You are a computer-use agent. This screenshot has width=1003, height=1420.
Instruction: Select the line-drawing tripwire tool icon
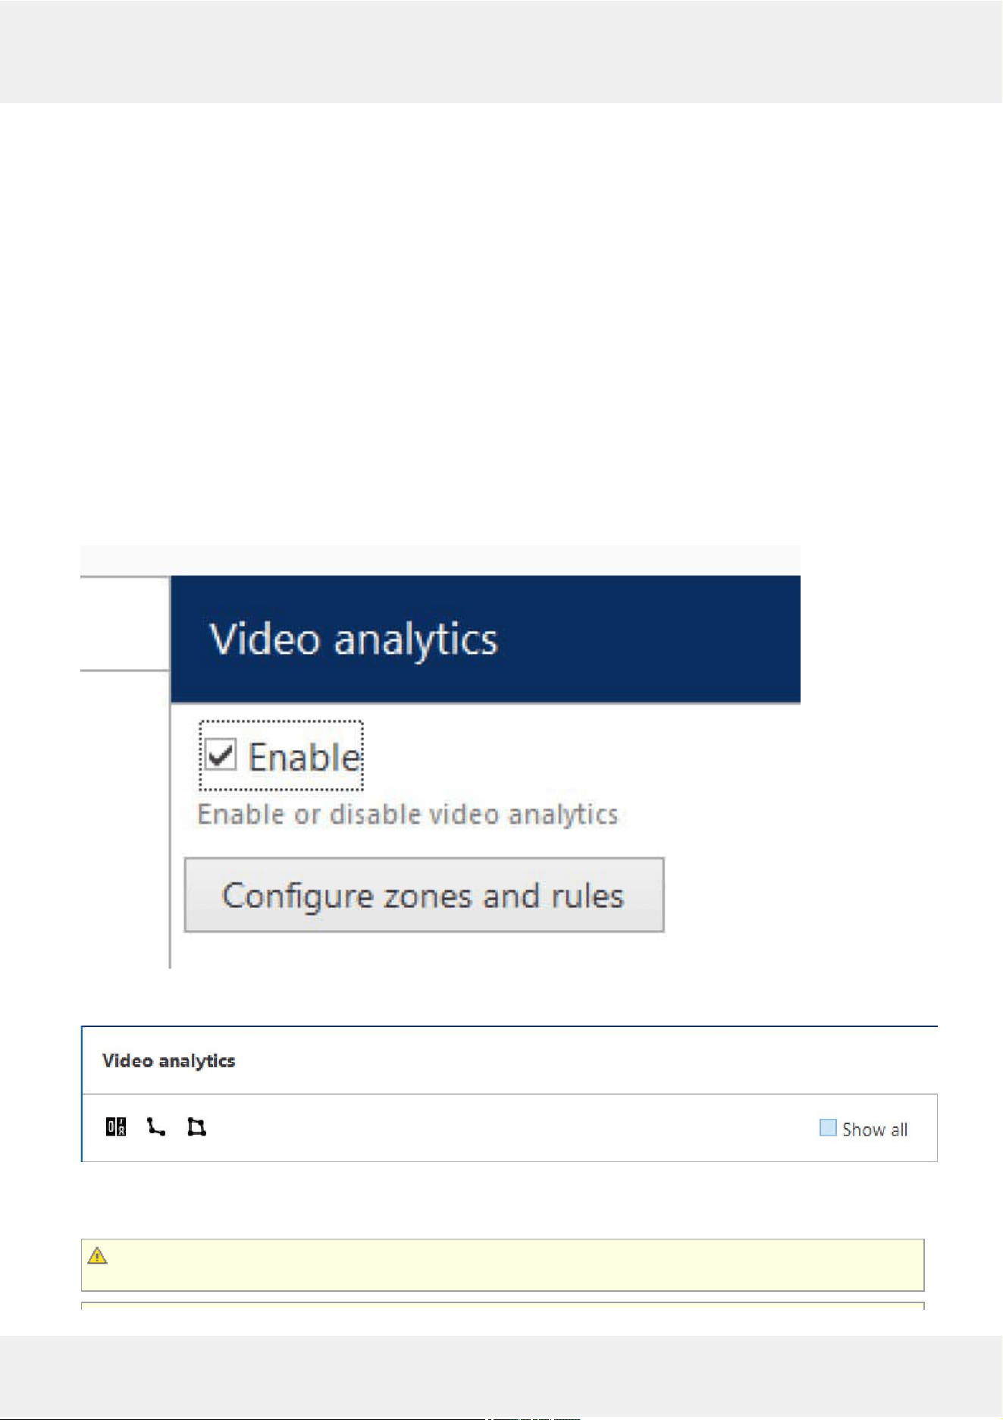(156, 1126)
